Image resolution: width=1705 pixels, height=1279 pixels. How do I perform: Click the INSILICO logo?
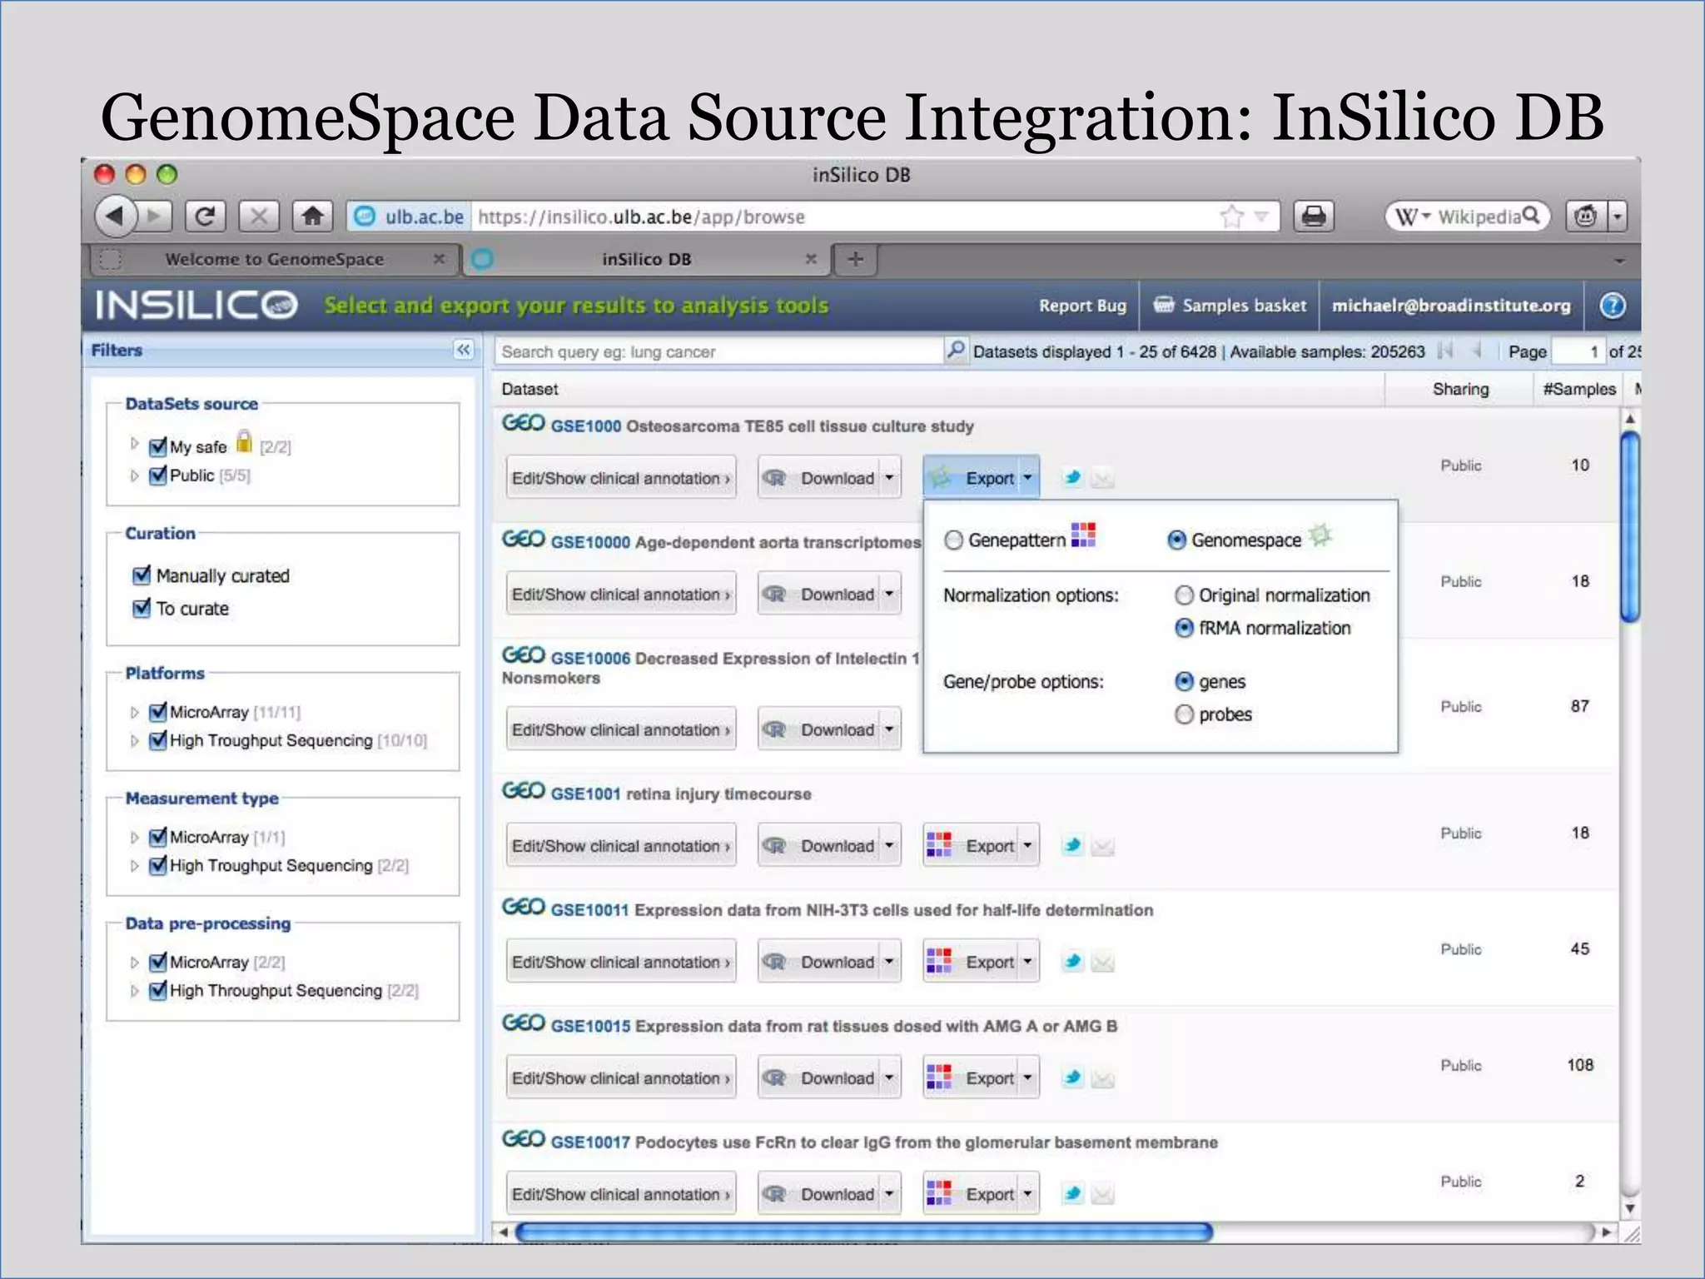coord(196,306)
